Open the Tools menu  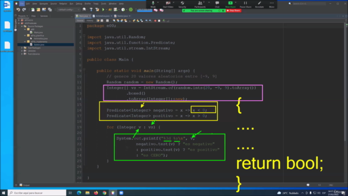(104, 4)
